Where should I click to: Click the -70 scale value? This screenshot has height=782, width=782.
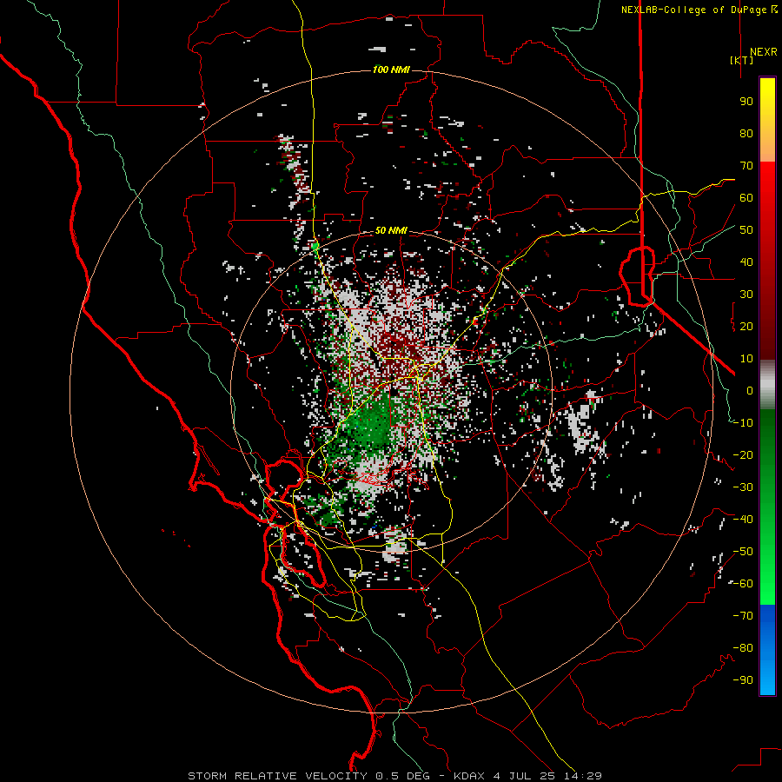[743, 616]
